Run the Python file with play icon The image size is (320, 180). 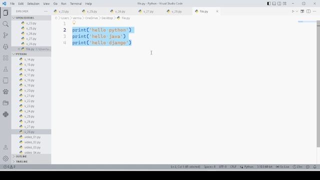tap(293, 11)
